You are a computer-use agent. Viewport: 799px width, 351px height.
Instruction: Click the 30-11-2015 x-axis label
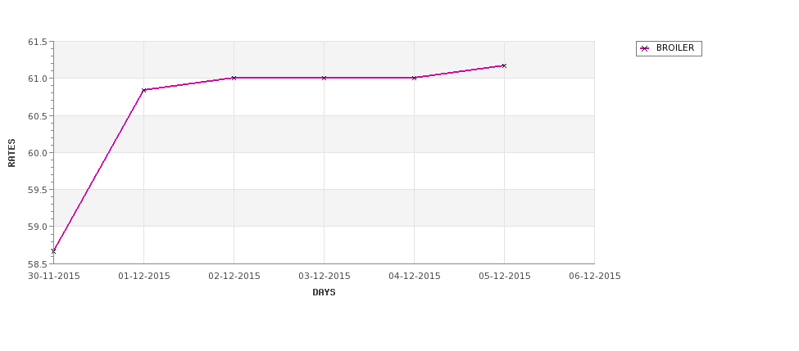click(53, 277)
